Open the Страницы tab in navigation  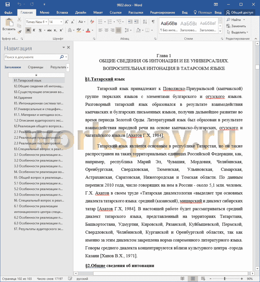point(35,67)
